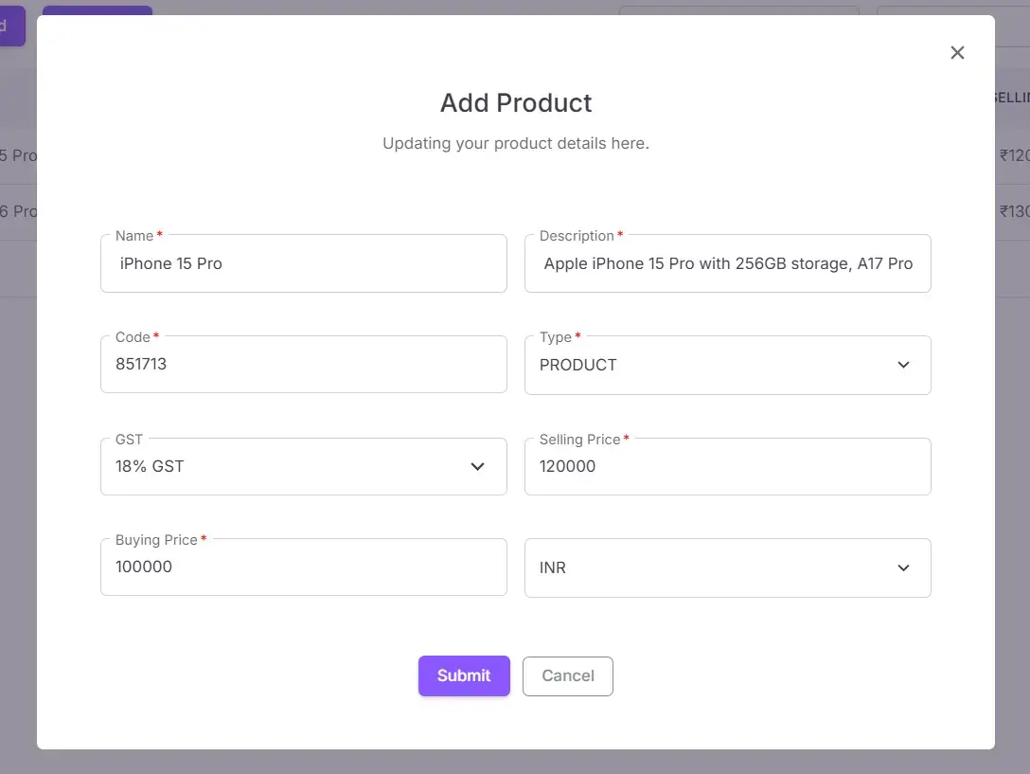Close the Add Product dialog with X

coord(957,53)
